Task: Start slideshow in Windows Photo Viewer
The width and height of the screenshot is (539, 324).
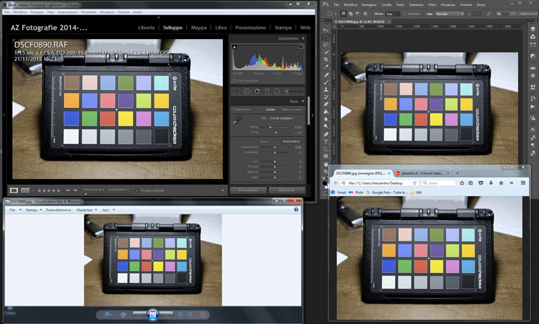Action: pos(152,315)
